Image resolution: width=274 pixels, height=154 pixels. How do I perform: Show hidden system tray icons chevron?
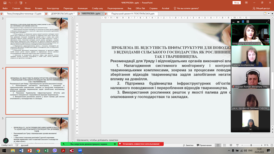click(229, 151)
